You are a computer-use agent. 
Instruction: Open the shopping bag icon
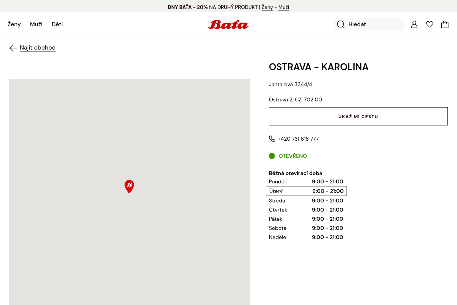[x=445, y=24]
